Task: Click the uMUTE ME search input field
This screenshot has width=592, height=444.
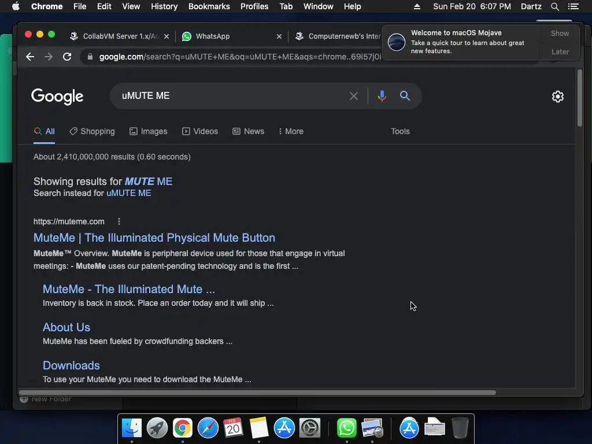Action: tap(230, 96)
